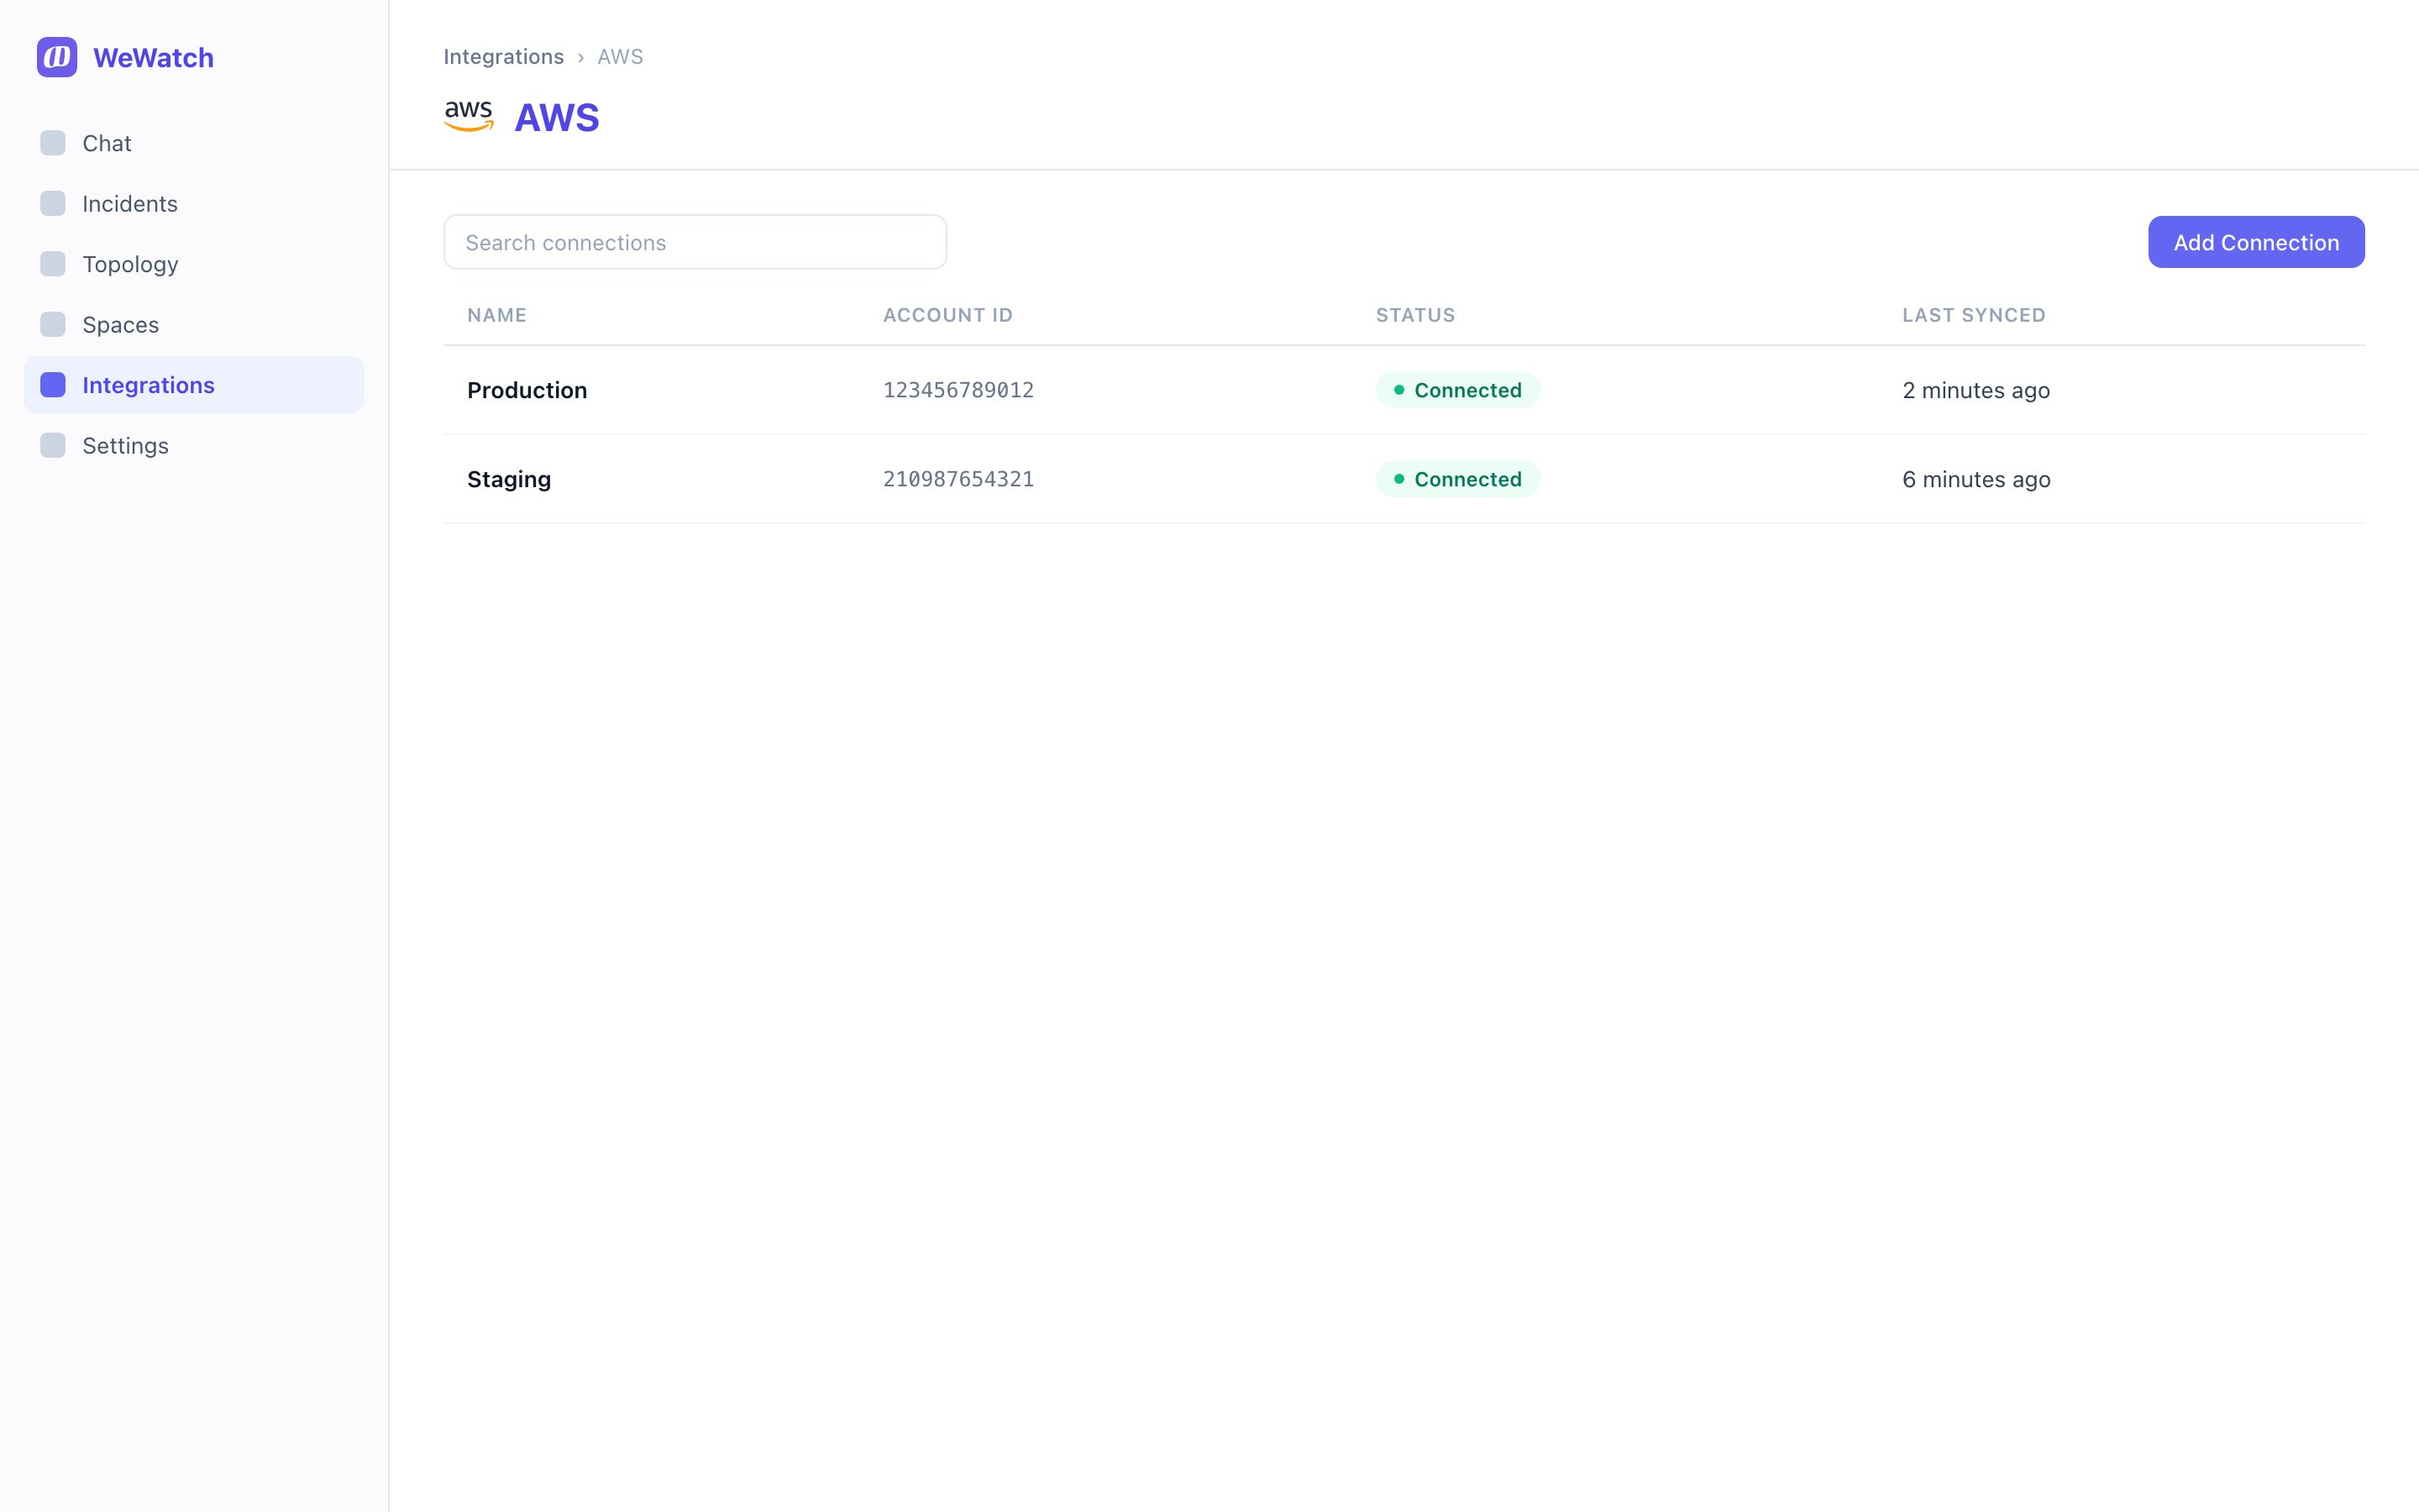Click the LAST SYNCED column header

pos(1973,315)
